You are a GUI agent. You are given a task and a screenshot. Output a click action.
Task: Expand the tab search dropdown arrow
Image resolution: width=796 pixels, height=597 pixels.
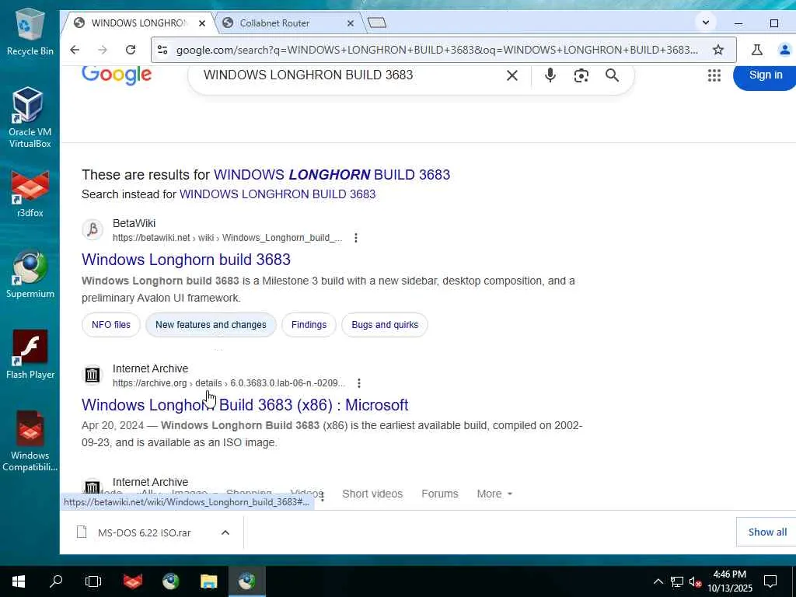coord(706,23)
